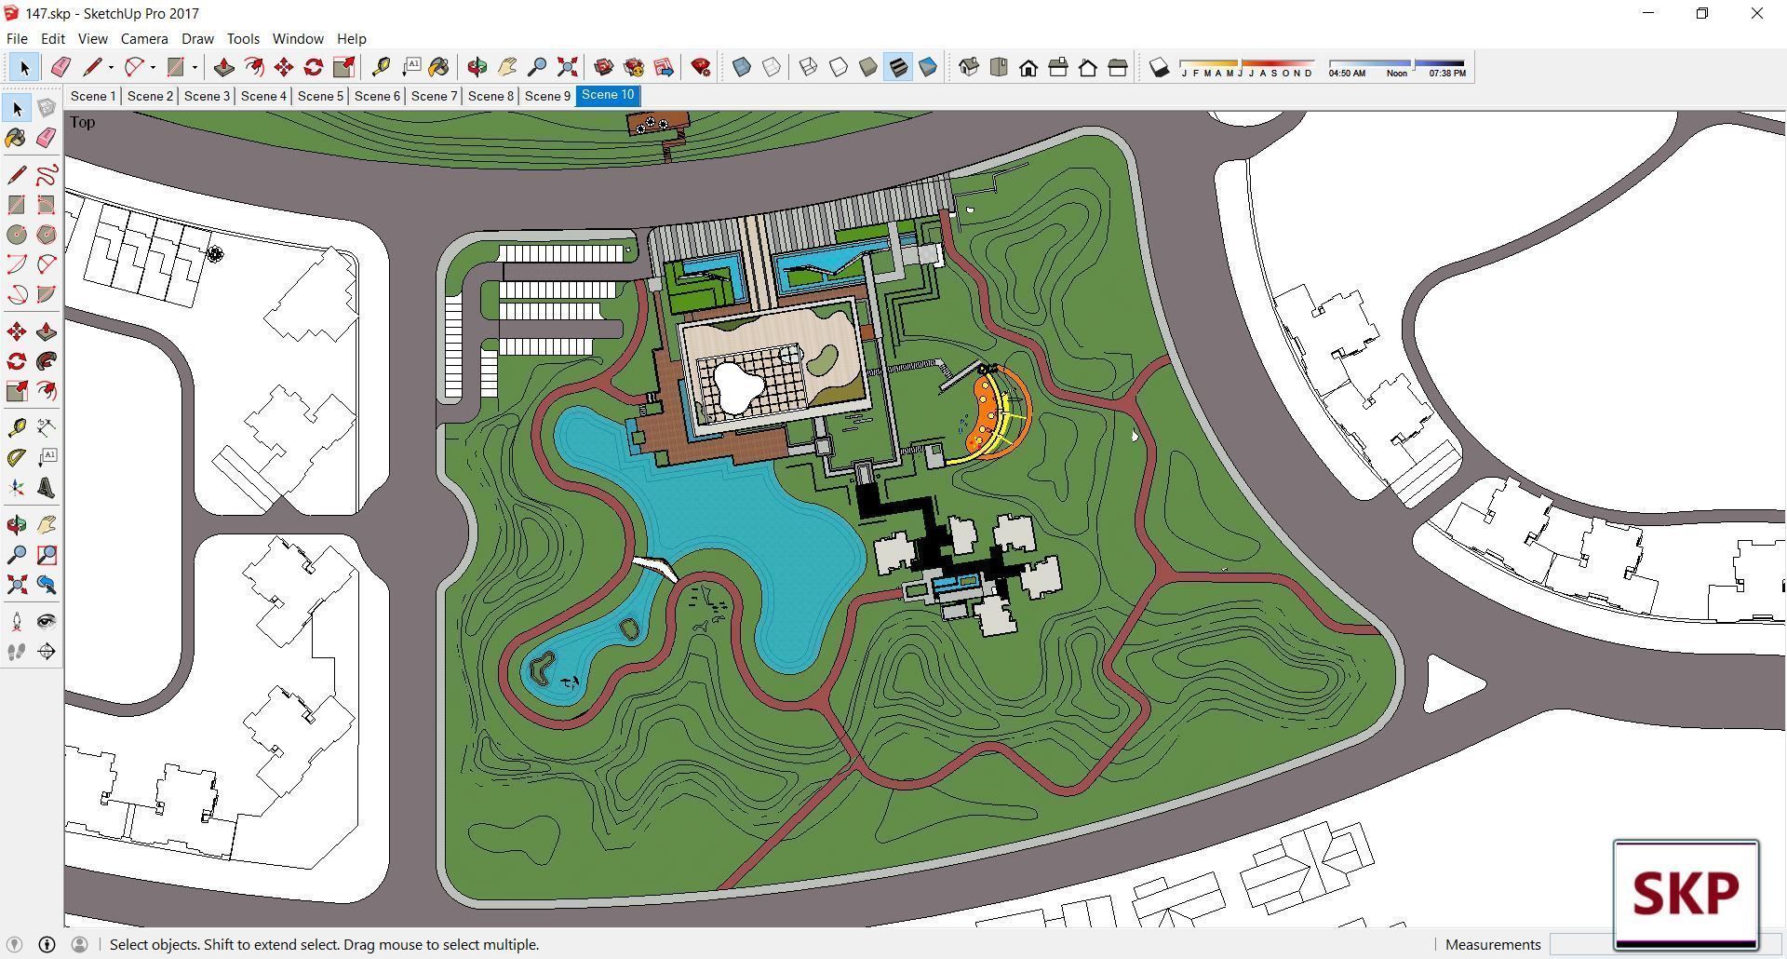Select the Section Plane tool

(47, 652)
